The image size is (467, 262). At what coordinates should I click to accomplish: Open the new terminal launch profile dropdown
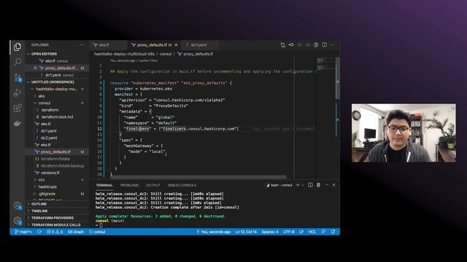[x=303, y=185]
